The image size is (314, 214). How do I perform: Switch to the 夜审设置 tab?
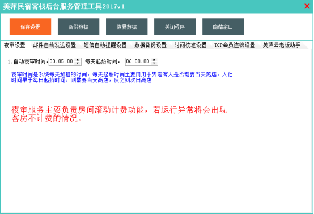14,45
